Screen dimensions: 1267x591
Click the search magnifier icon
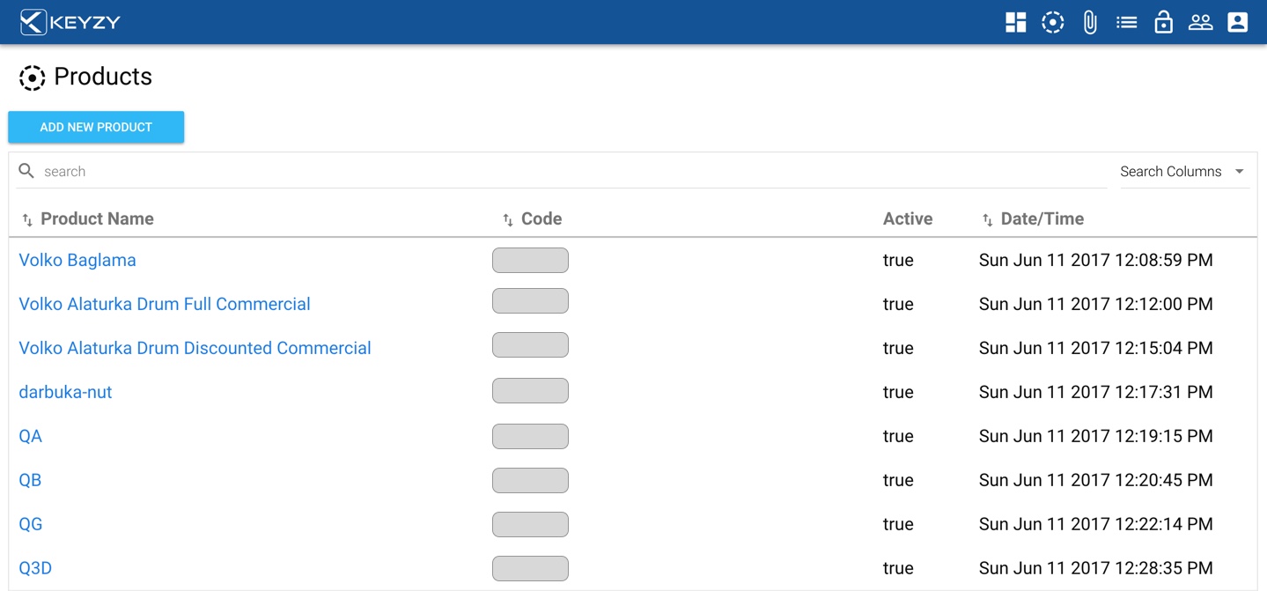(x=26, y=171)
